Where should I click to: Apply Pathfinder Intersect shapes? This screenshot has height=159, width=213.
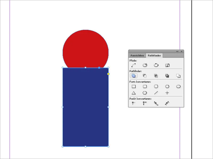156,76
